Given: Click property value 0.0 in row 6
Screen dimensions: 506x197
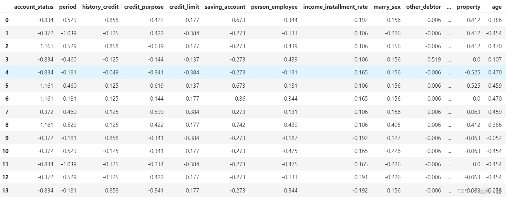Looking at the screenshot, I should [x=477, y=99].
